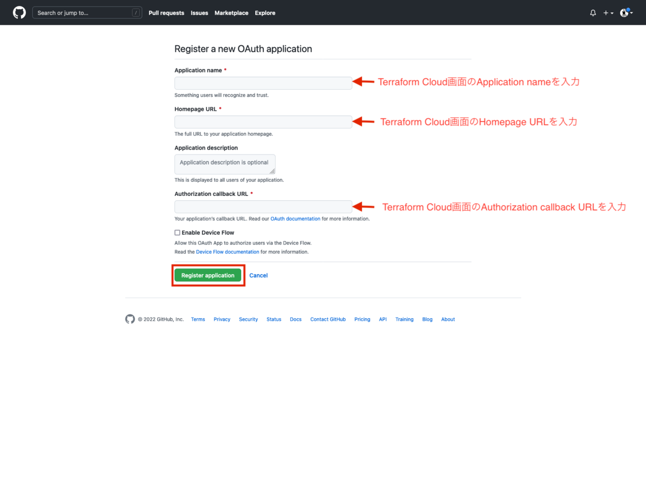Click the Register application button
This screenshot has width=646, height=485.
208,275
